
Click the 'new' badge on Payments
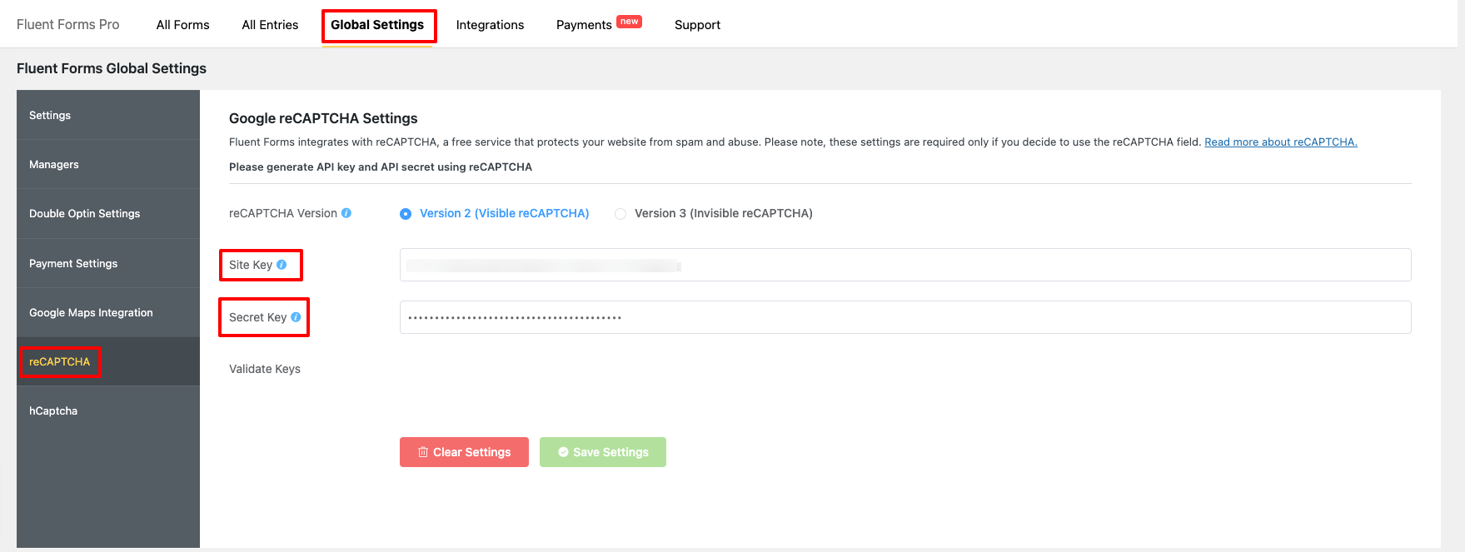point(630,22)
